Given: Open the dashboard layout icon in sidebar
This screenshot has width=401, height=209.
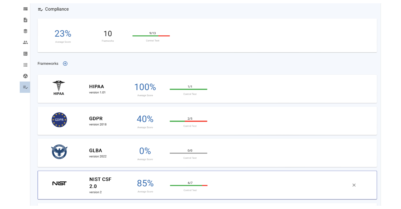Looking at the screenshot, I should 25,9.
